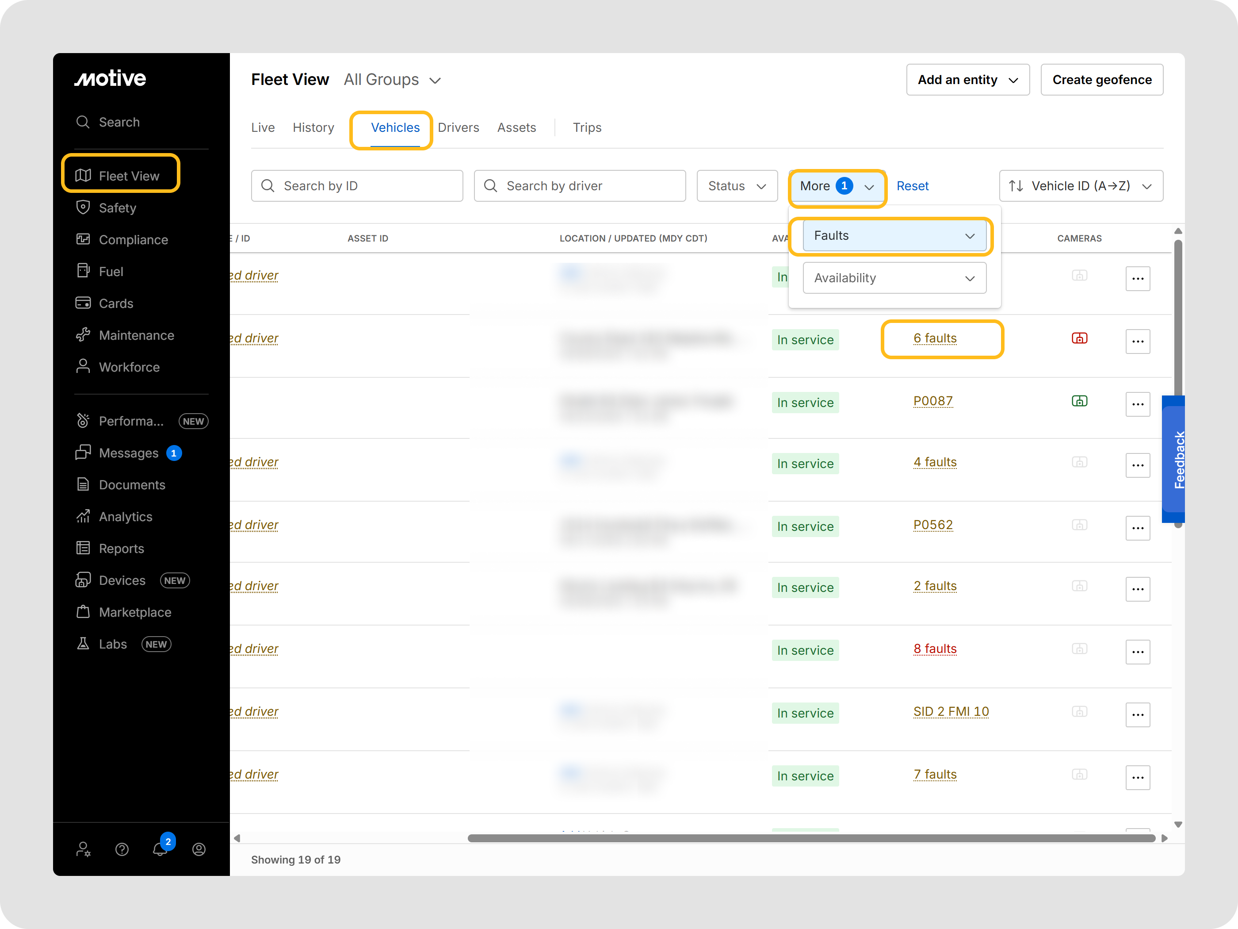The height and width of the screenshot is (929, 1238).
Task: Select the Vehicles tab
Action: [x=395, y=128]
